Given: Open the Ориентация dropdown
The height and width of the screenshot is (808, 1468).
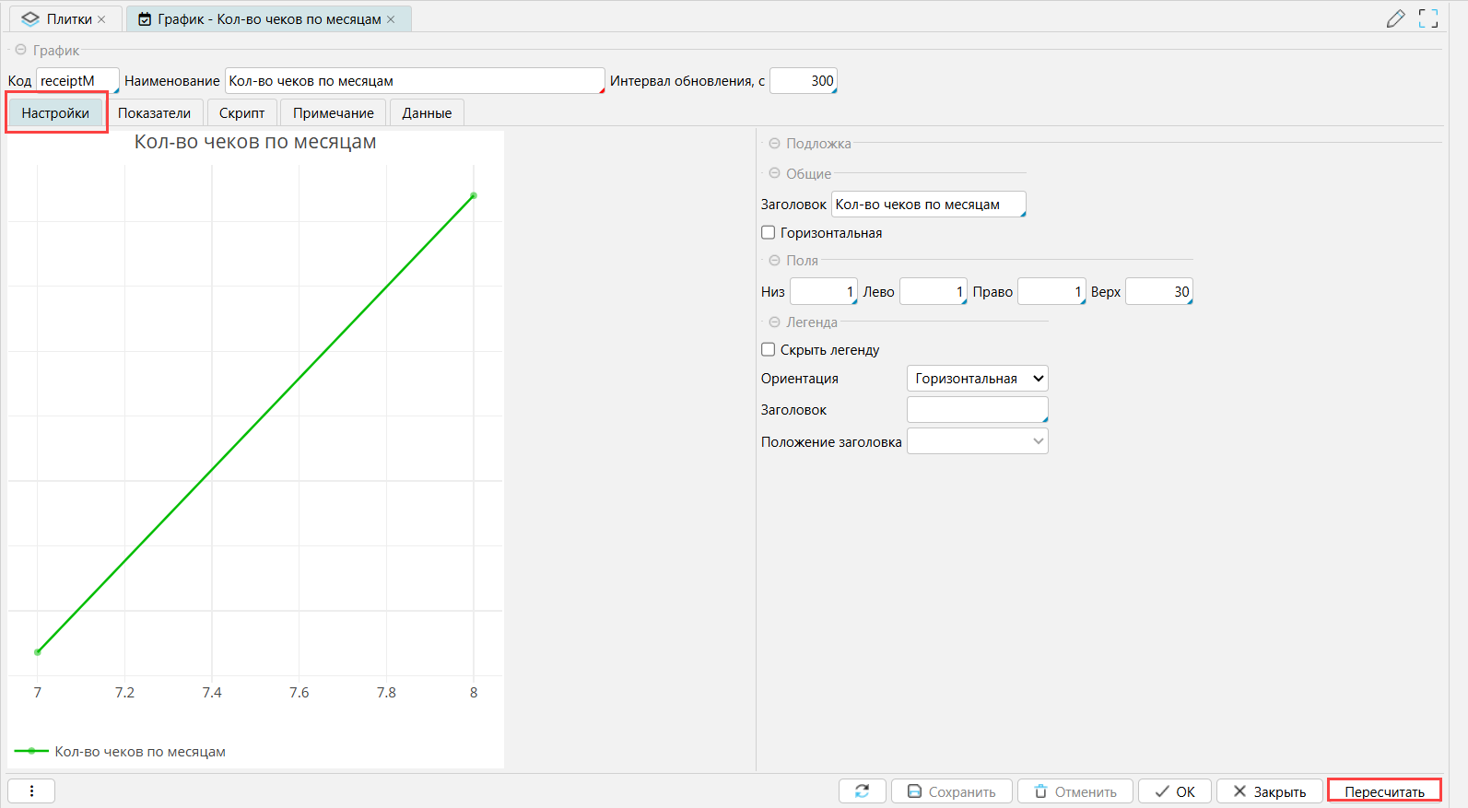Looking at the screenshot, I should (977, 379).
